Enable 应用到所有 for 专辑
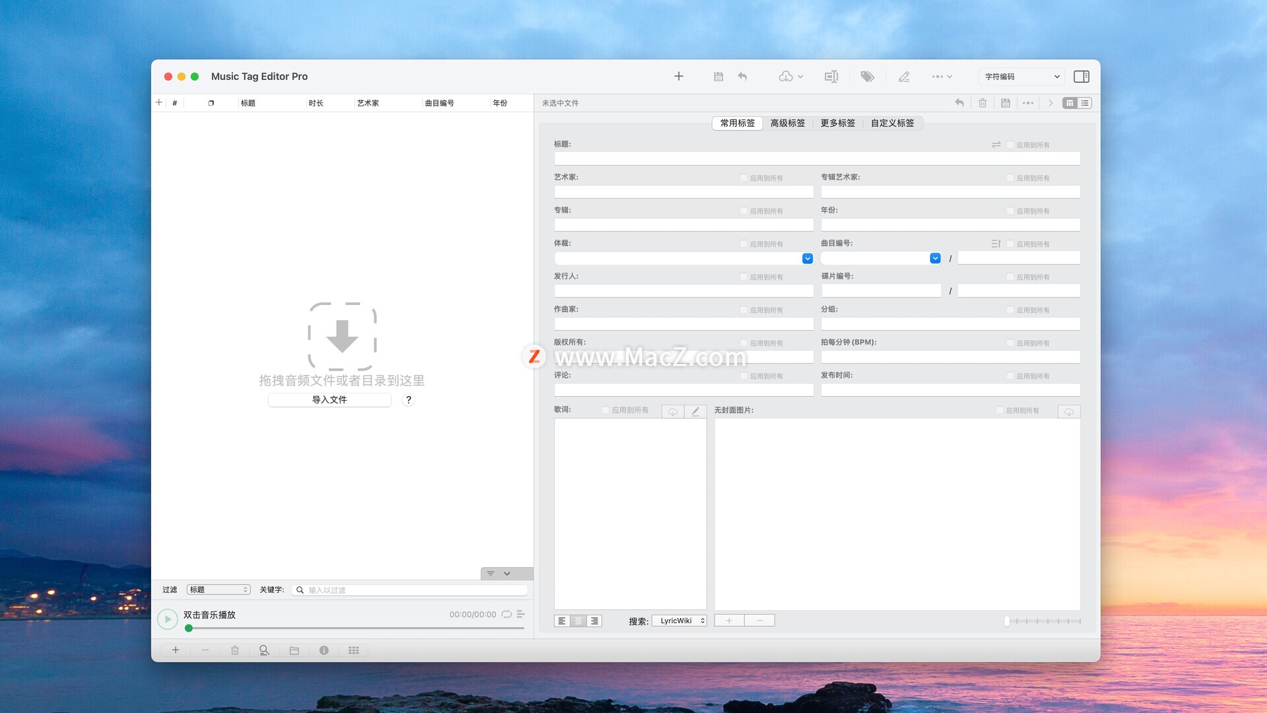Image resolution: width=1267 pixels, height=713 pixels. click(744, 211)
